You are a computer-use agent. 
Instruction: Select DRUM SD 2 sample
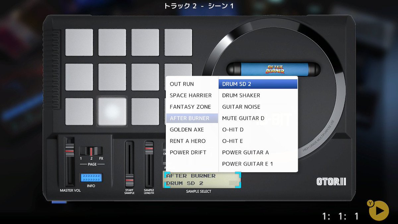point(258,84)
